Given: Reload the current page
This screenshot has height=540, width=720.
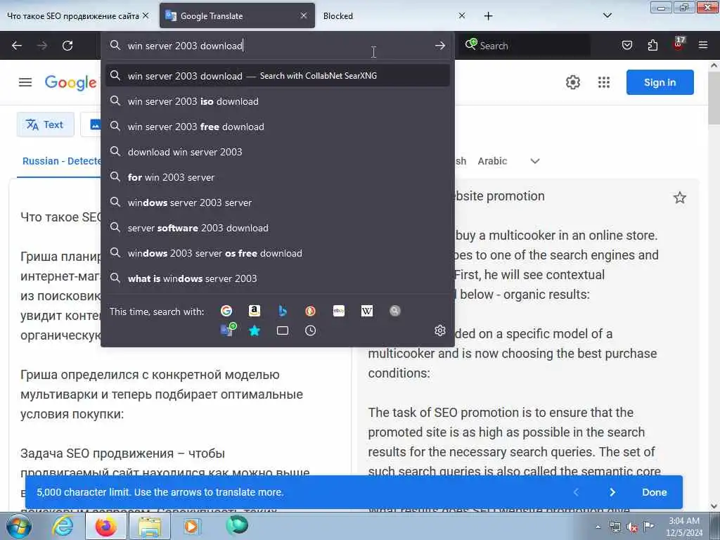Looking at the screenshot, I should [67, 46].
